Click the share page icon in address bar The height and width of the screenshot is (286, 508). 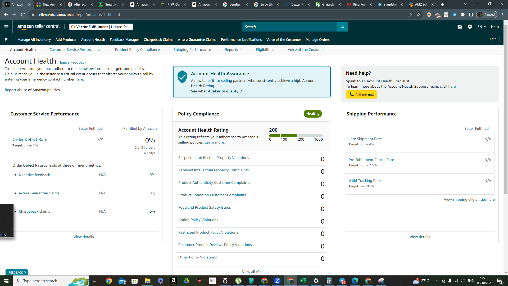(x=410, y=15)
